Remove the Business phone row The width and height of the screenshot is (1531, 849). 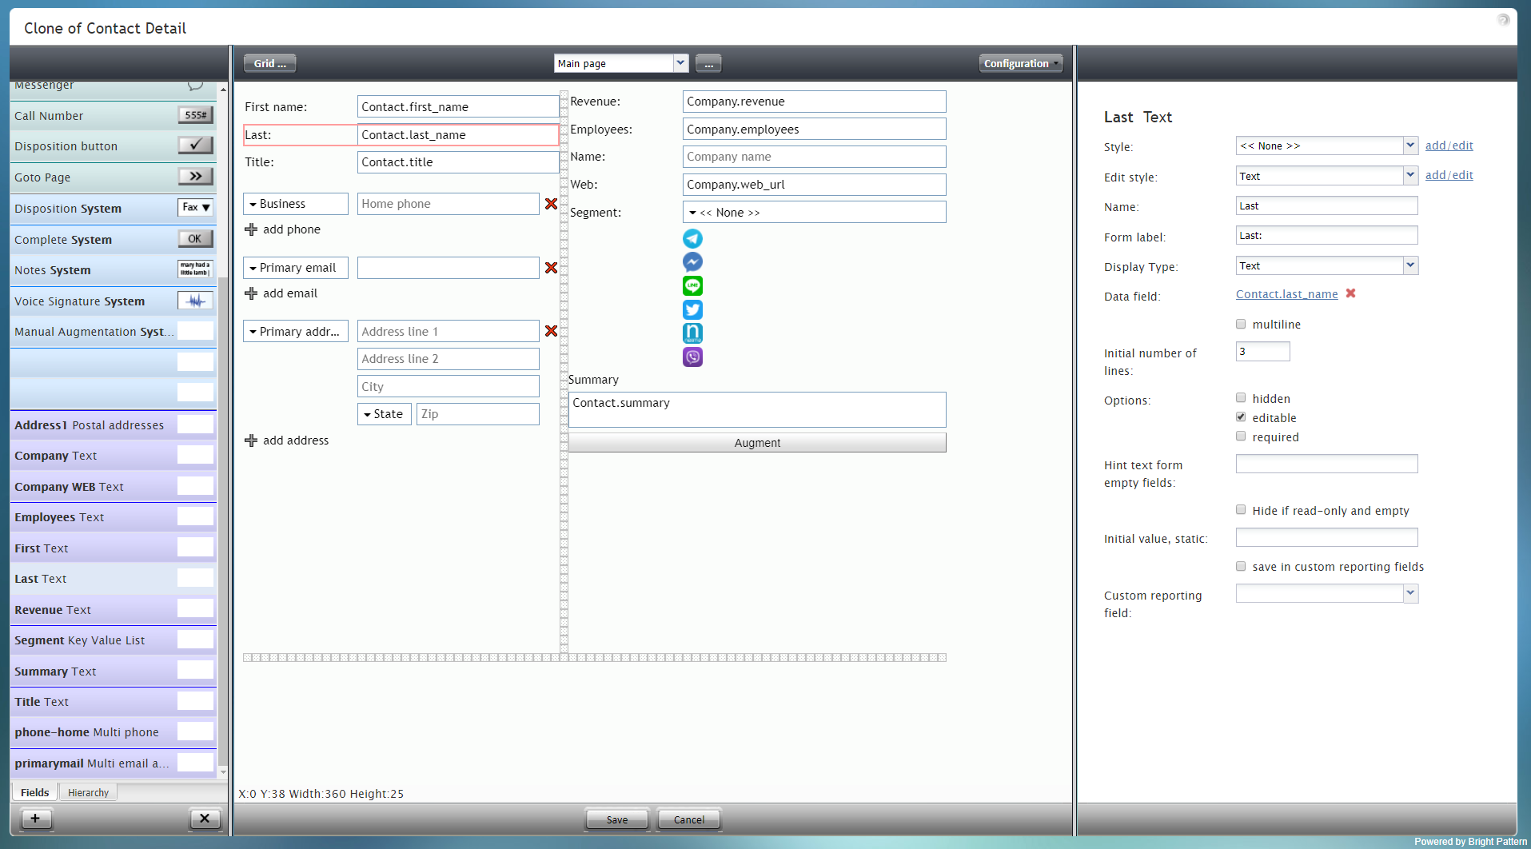pos(551,204)
